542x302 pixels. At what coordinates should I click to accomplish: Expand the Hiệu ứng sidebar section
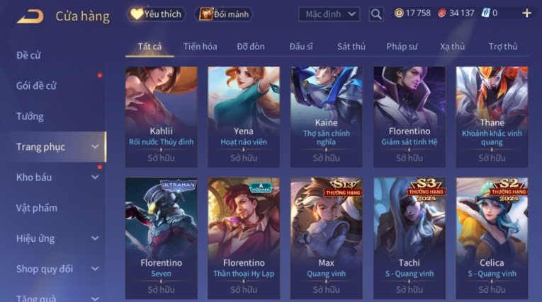click(x=57, y=238)
